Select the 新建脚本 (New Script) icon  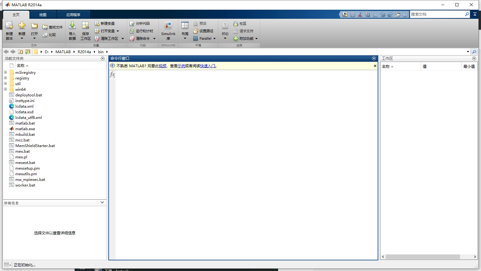[9, 30]
